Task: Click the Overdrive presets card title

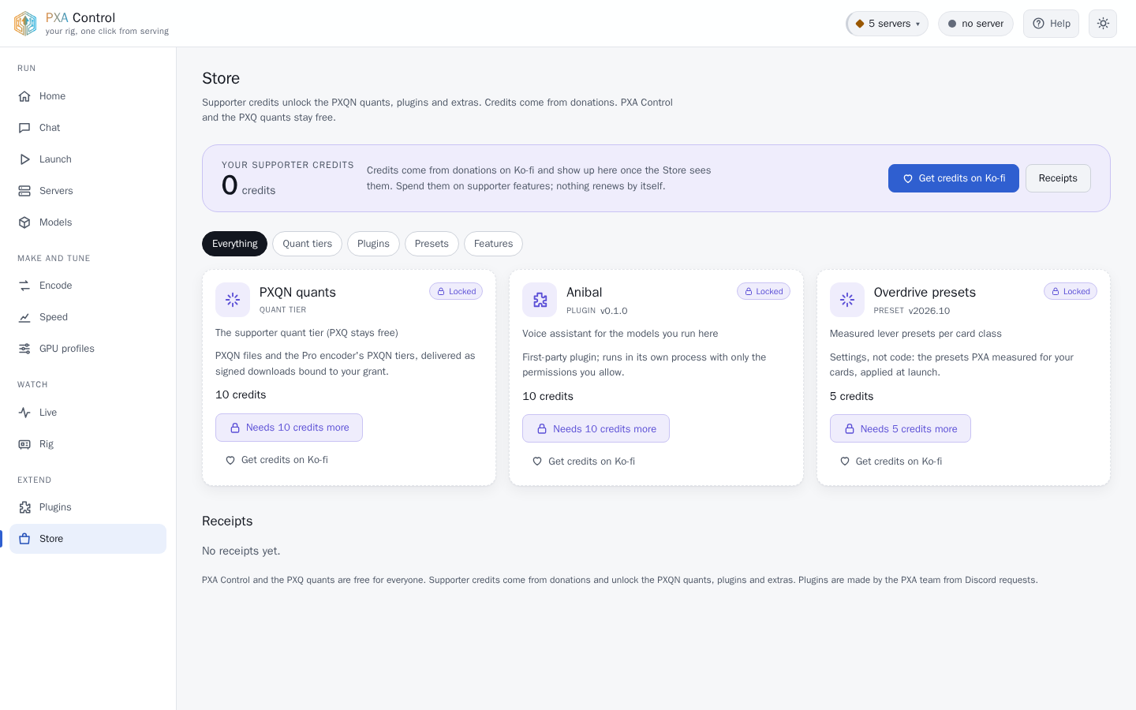Action: [x=925, y=292]
